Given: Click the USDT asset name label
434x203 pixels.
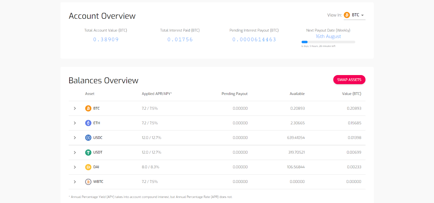Looking at the screenshot, I should point(98,152).
